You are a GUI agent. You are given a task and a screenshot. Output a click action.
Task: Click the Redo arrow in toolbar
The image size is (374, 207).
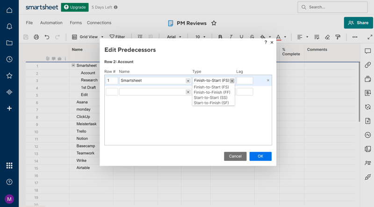tap(58, 37)
